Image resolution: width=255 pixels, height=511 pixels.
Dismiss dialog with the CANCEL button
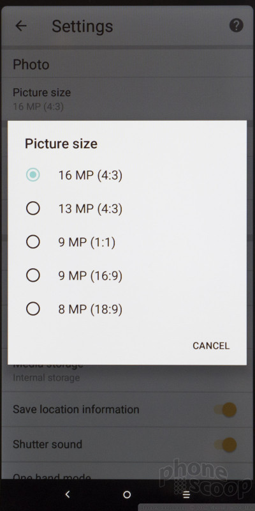pyautogui.click(x=211, y=346)
